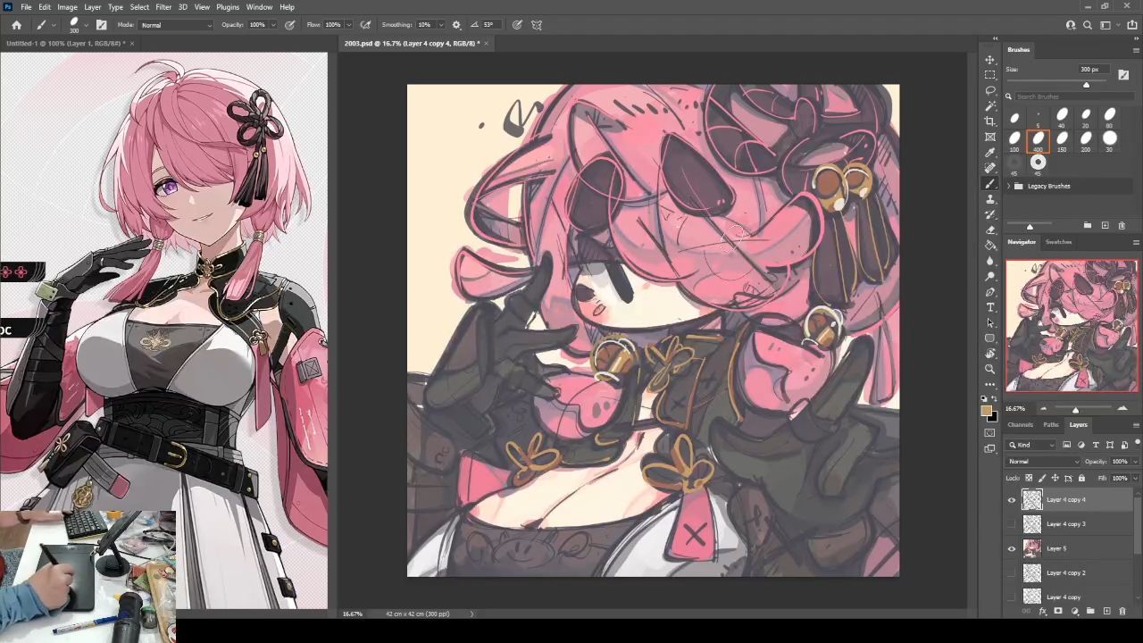
Task: Select the Eraser tool
Action: [x=990, y=230]
